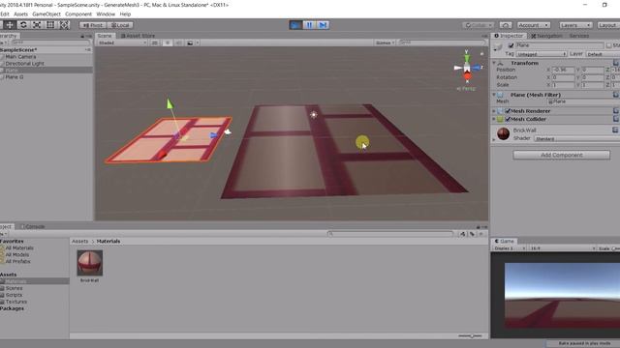Image resolution: width=620 pixels, height=348 pixels.
Task: Toggle the Mesh Renderer checkbox
Action: click(x=508, y=111)
